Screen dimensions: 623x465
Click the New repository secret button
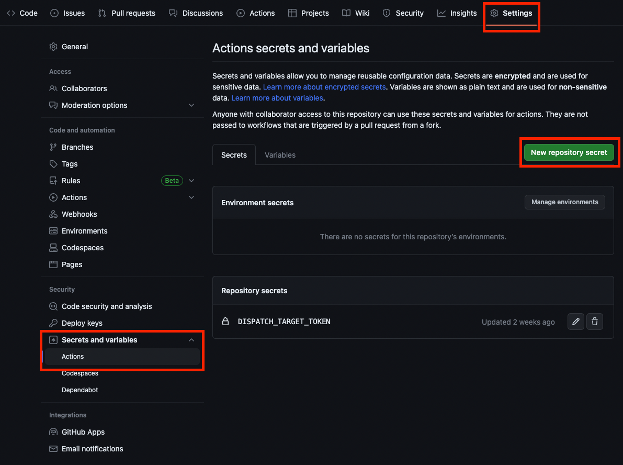[x=569, y=152]
